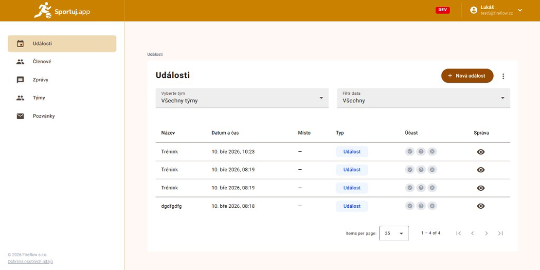The height and width of the screenshot is (270, 540).
Task: Open the Lukáš user account menu
Action: (x=496, y=10)
